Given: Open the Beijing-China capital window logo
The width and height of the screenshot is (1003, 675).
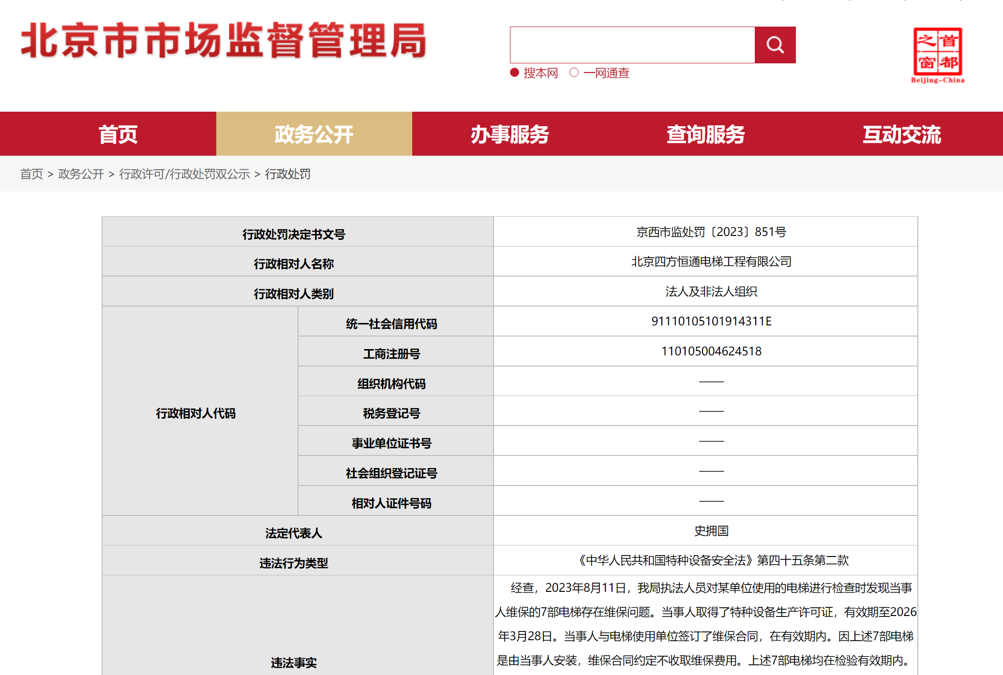Looking at the screenshot, I should click(938, 56).
